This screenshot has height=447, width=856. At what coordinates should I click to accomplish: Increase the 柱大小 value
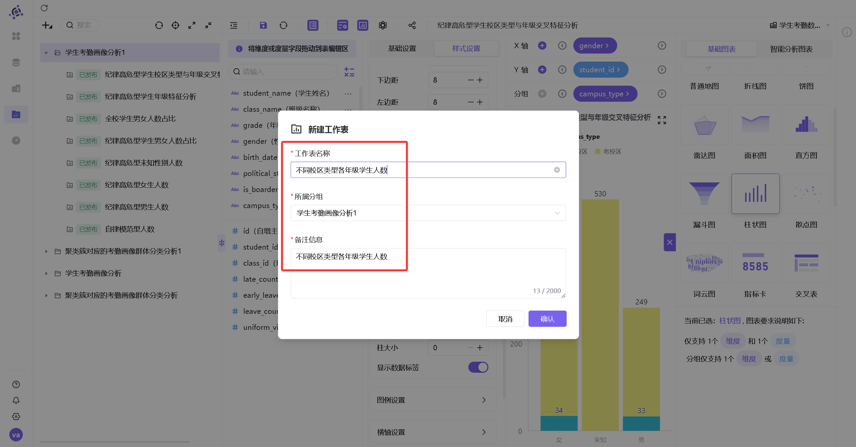click(x=480, y=348)
